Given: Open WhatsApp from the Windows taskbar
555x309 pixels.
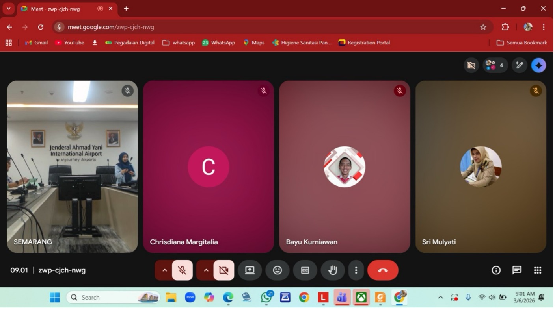Looking at the screenshot, I should pyautogui.click(x=266, y=298).
